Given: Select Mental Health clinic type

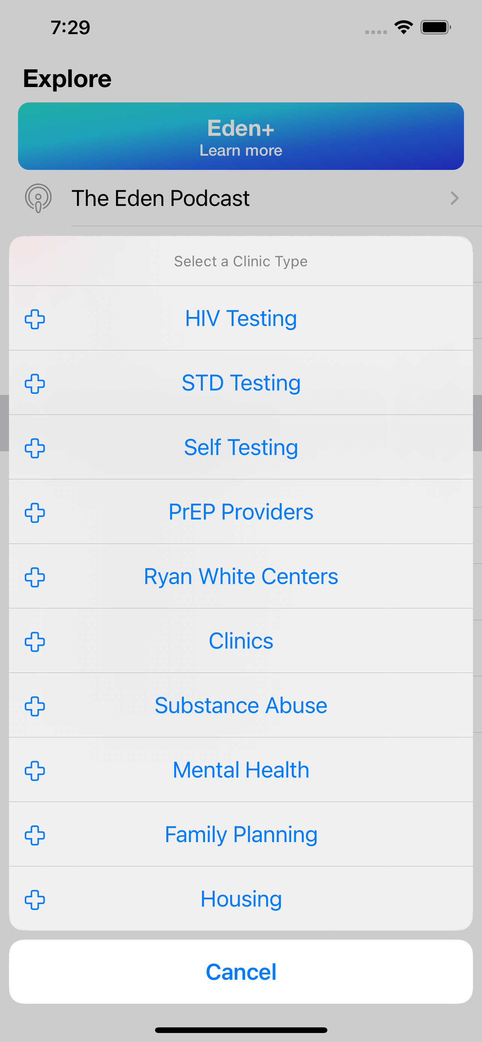Looking at the screenshot, I should 241,770.
